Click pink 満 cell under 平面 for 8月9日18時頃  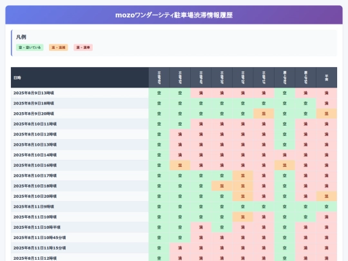coord(327,103)
